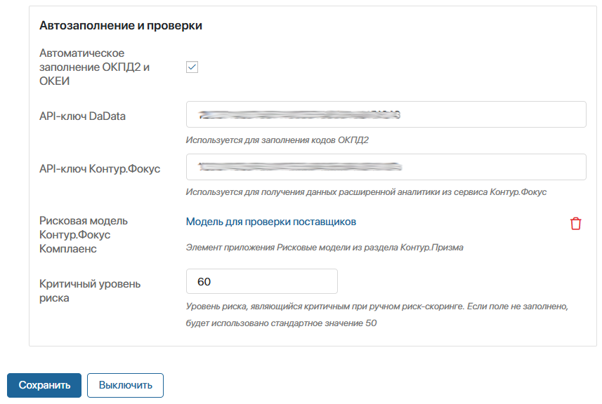Disable the integration via Выключить

tap(125, 385)
